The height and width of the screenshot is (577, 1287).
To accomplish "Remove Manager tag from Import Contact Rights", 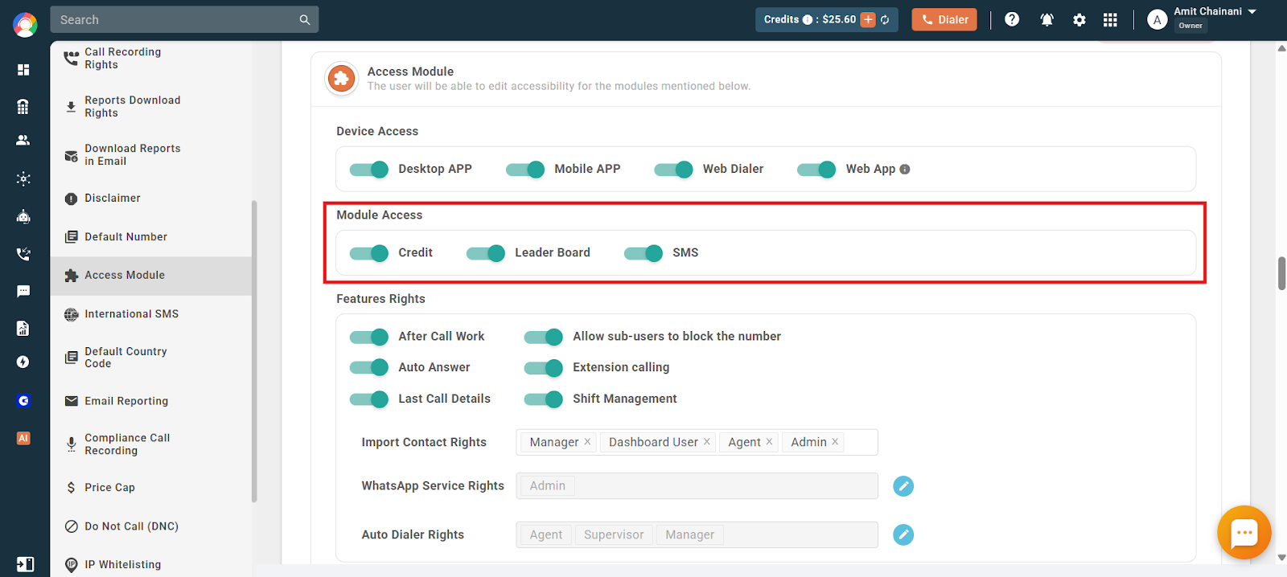I will click(587, 442).
